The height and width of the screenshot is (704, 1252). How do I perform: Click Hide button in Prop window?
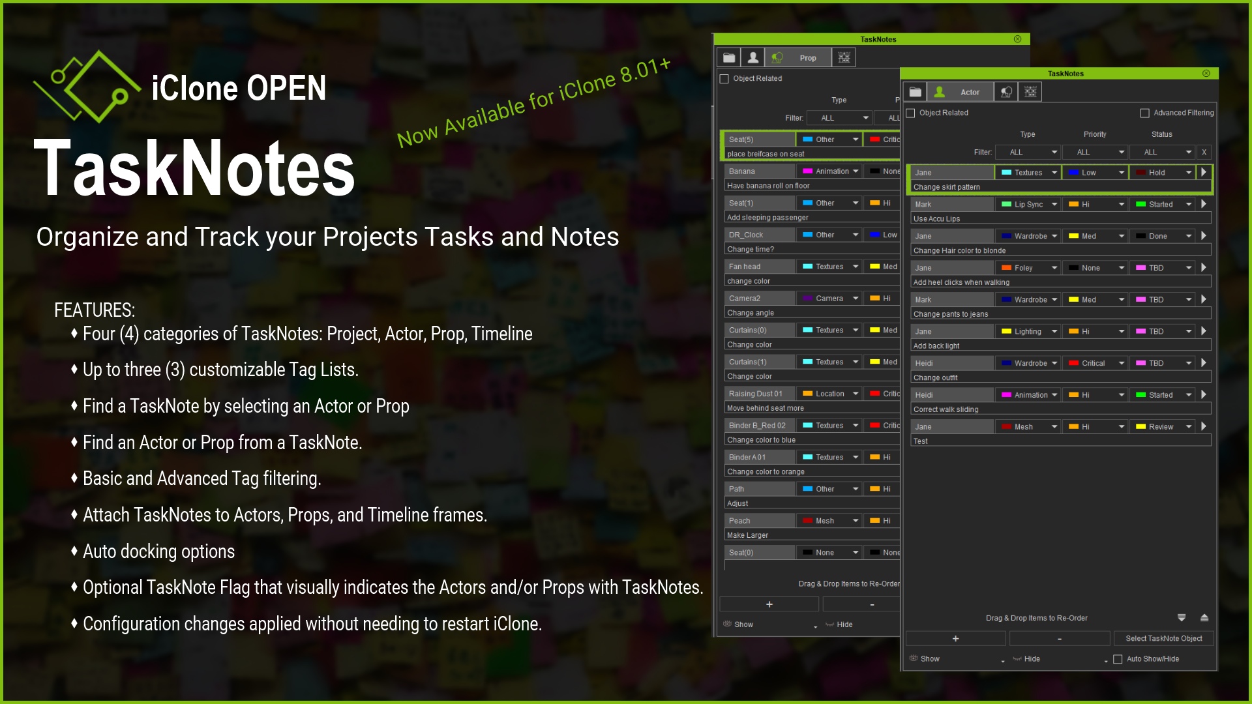[x=839, y=624]
